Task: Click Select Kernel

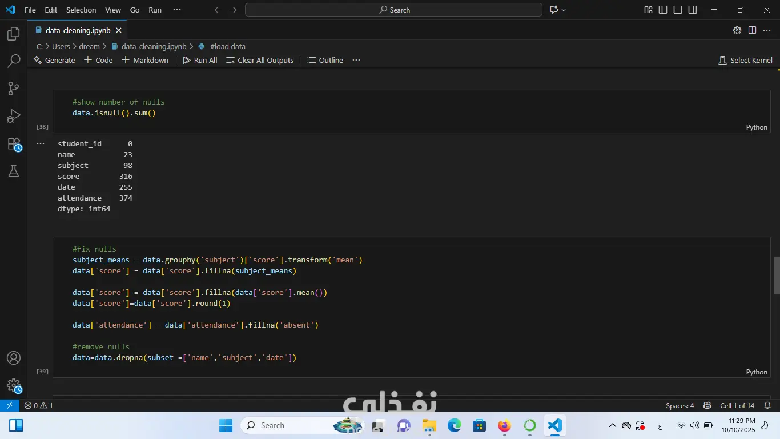Action: (x=745, y=60)
